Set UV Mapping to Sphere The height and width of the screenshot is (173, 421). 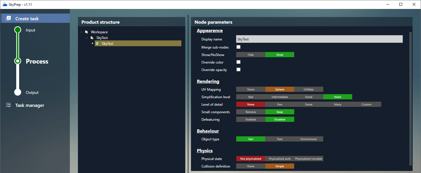[280, 89]
